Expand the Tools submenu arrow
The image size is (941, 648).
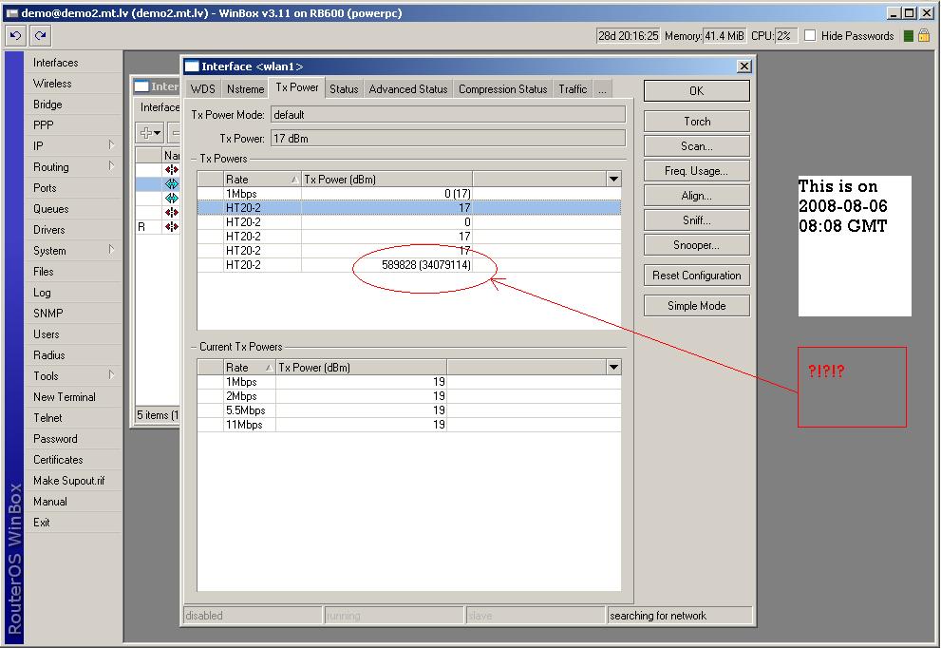112,374
